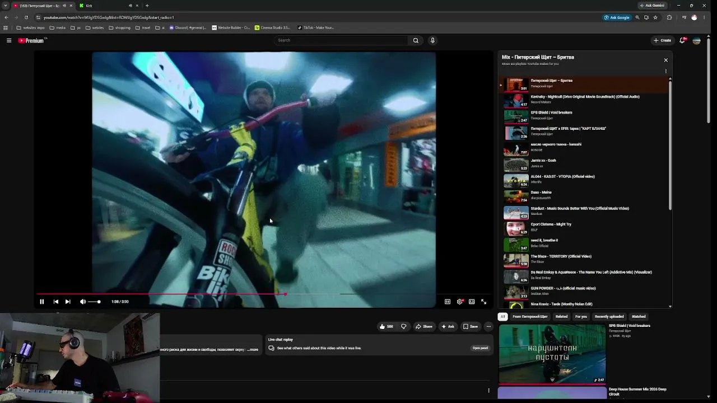Open YouTube notifications bell

tap(682, 40)
